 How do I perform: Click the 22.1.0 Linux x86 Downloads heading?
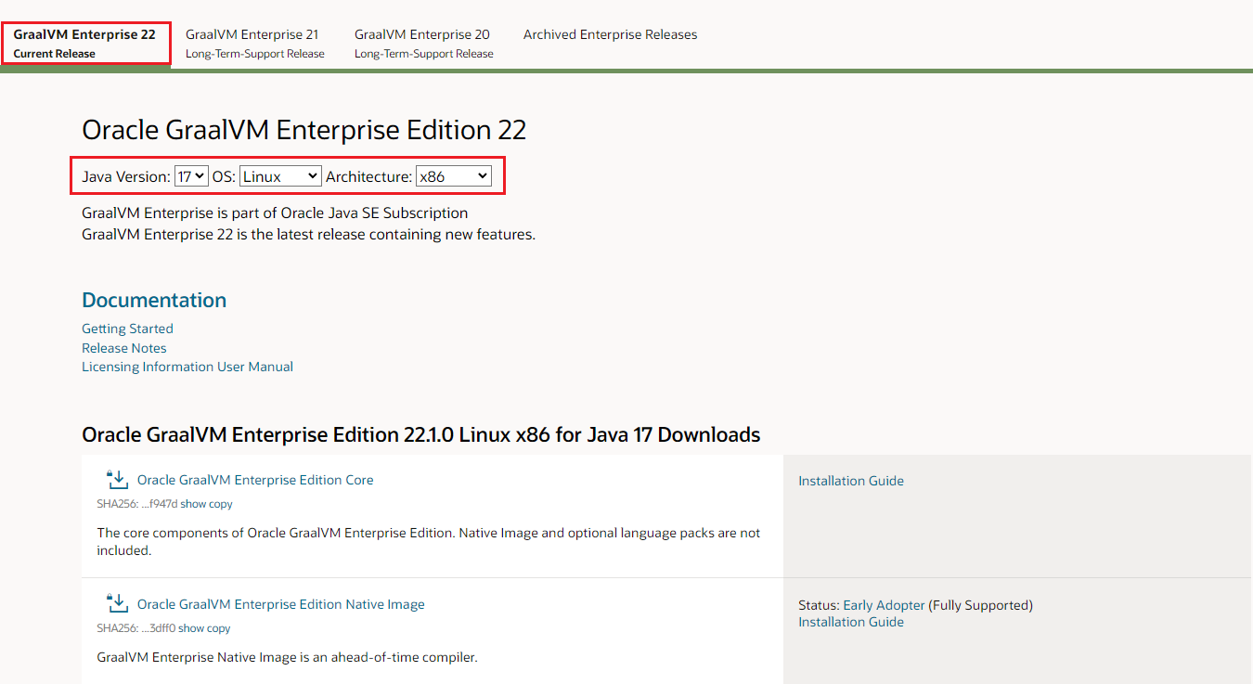(x=421, y=434)
